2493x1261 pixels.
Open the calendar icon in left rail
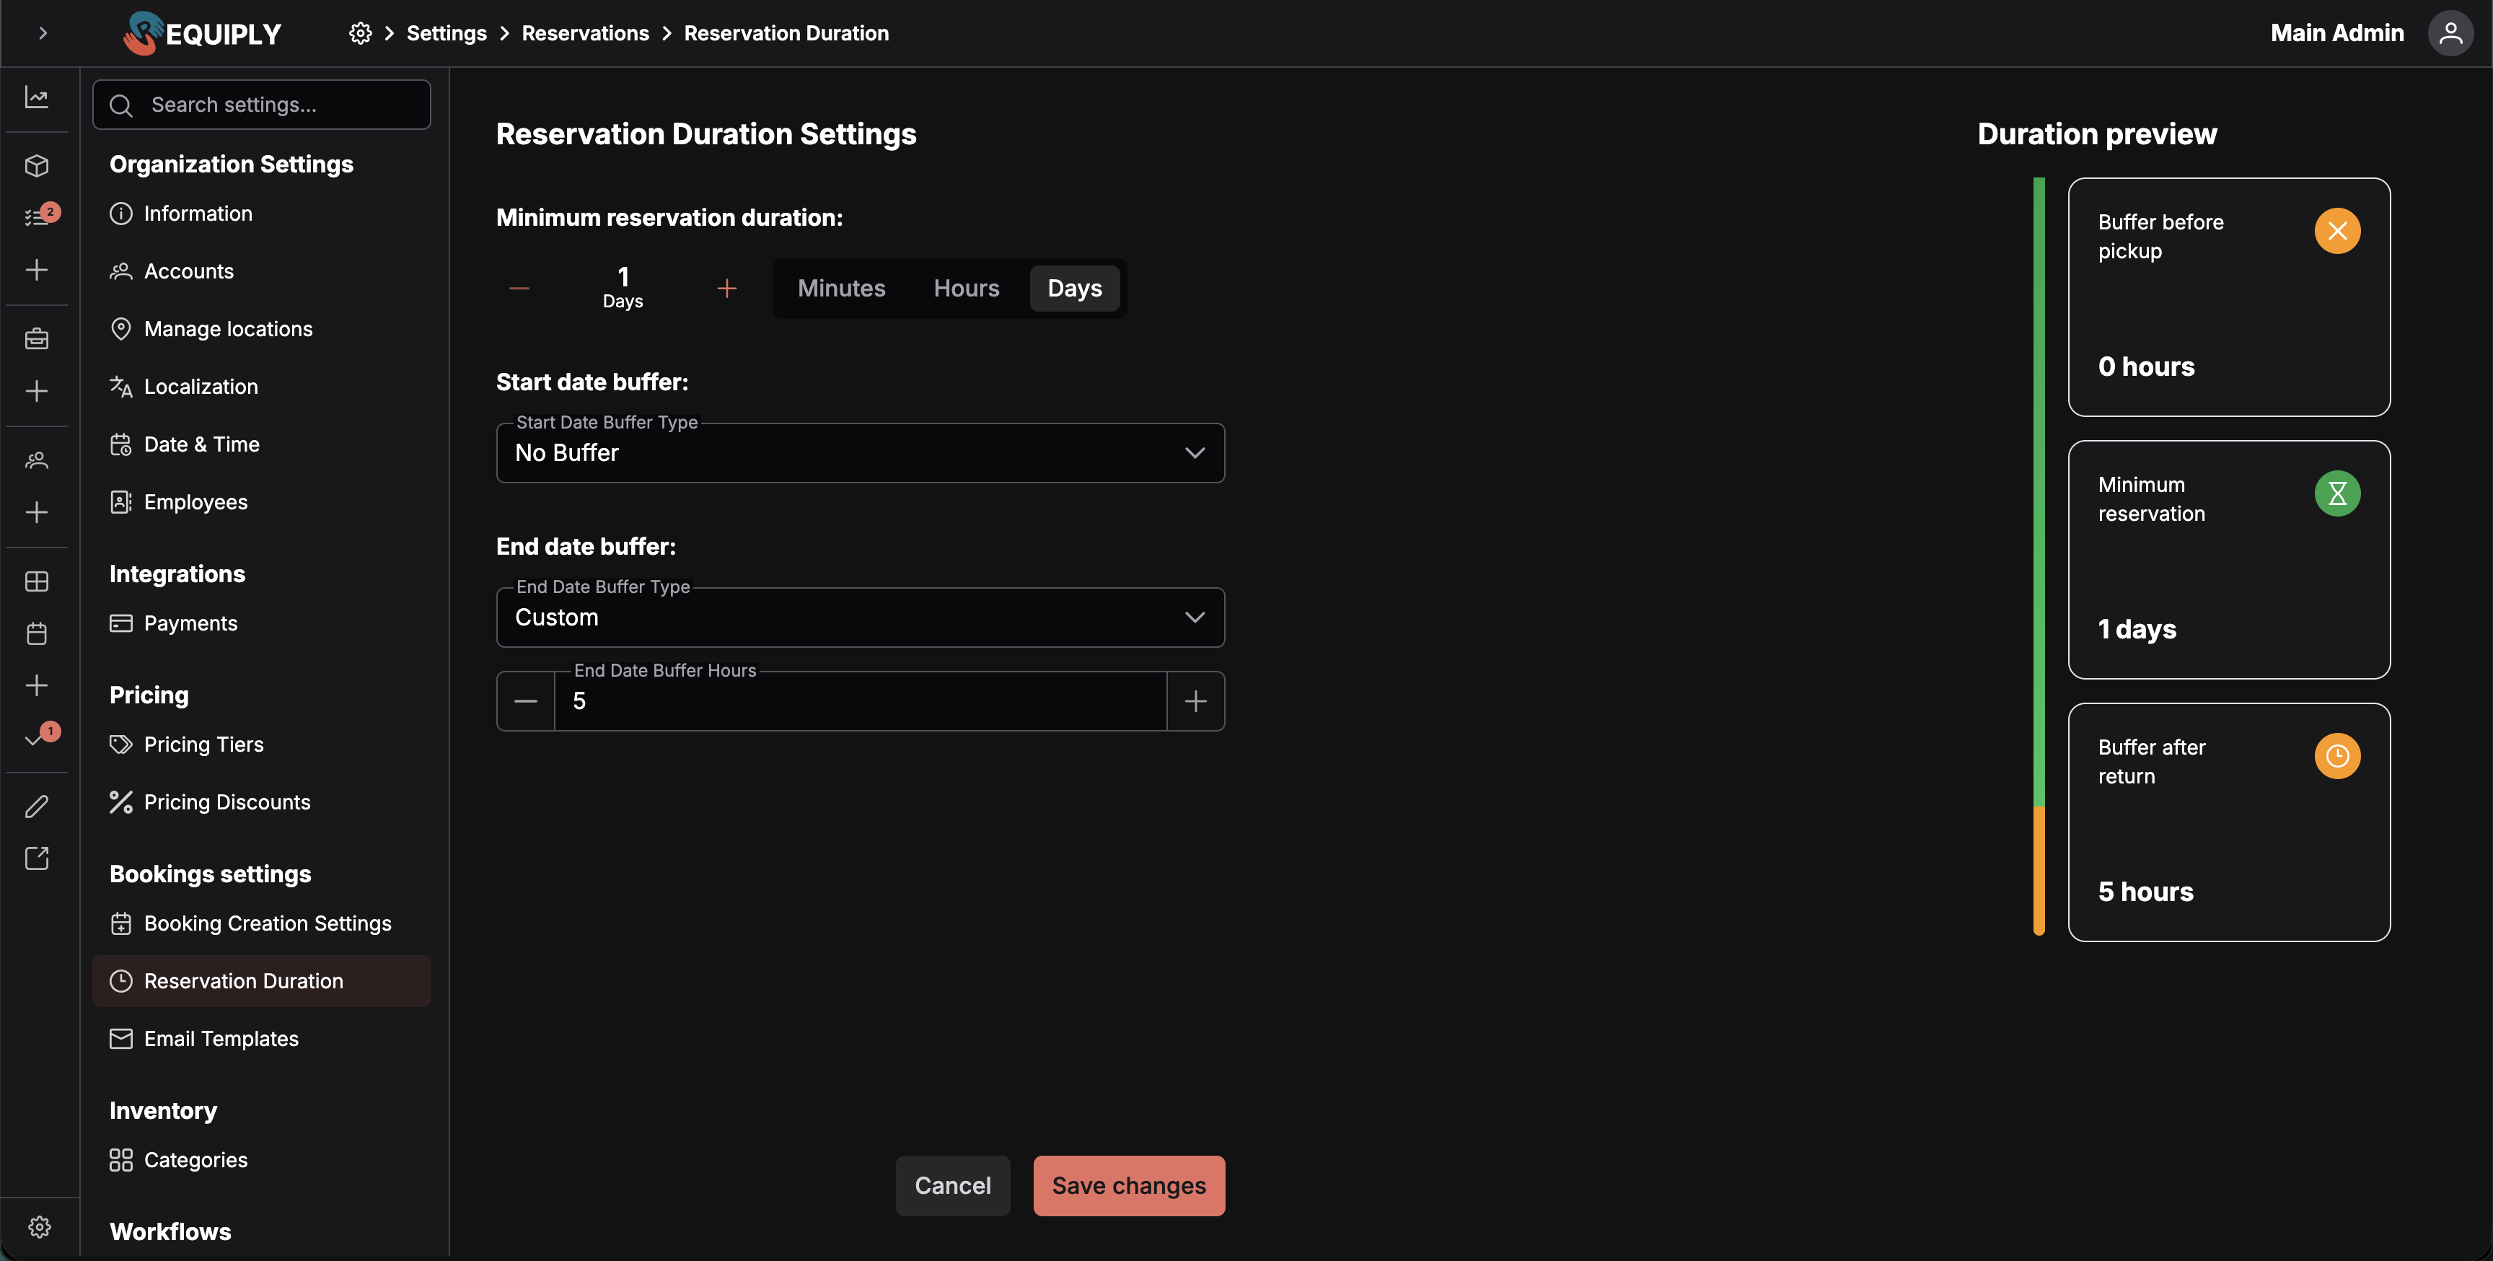point(37,634)
